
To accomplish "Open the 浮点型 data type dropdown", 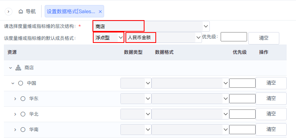I will 108,38.
